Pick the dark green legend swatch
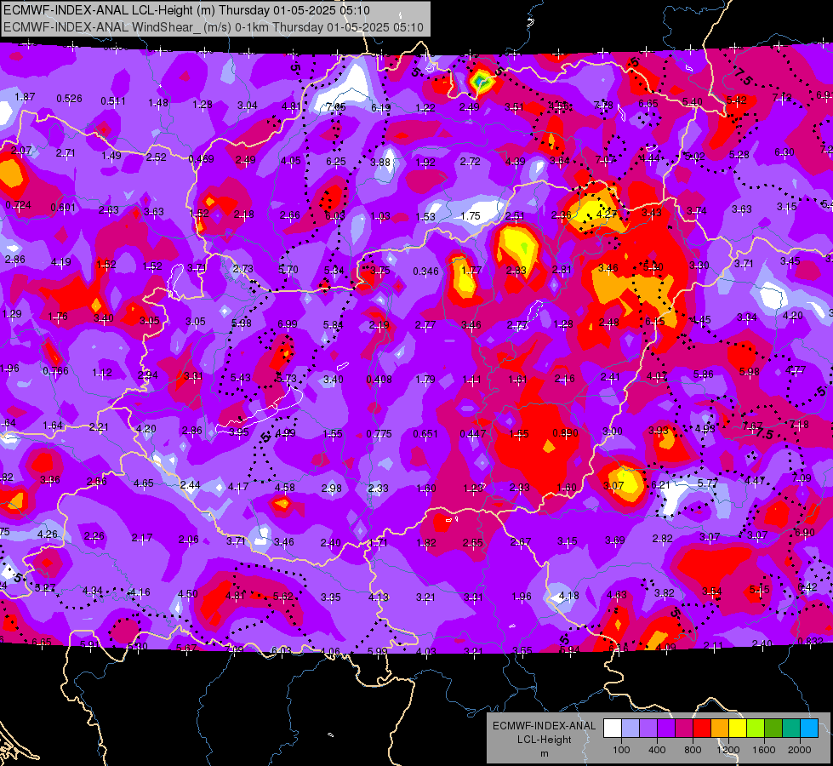Viewport: 833px width, 766px height. click(x=773, y=728)
